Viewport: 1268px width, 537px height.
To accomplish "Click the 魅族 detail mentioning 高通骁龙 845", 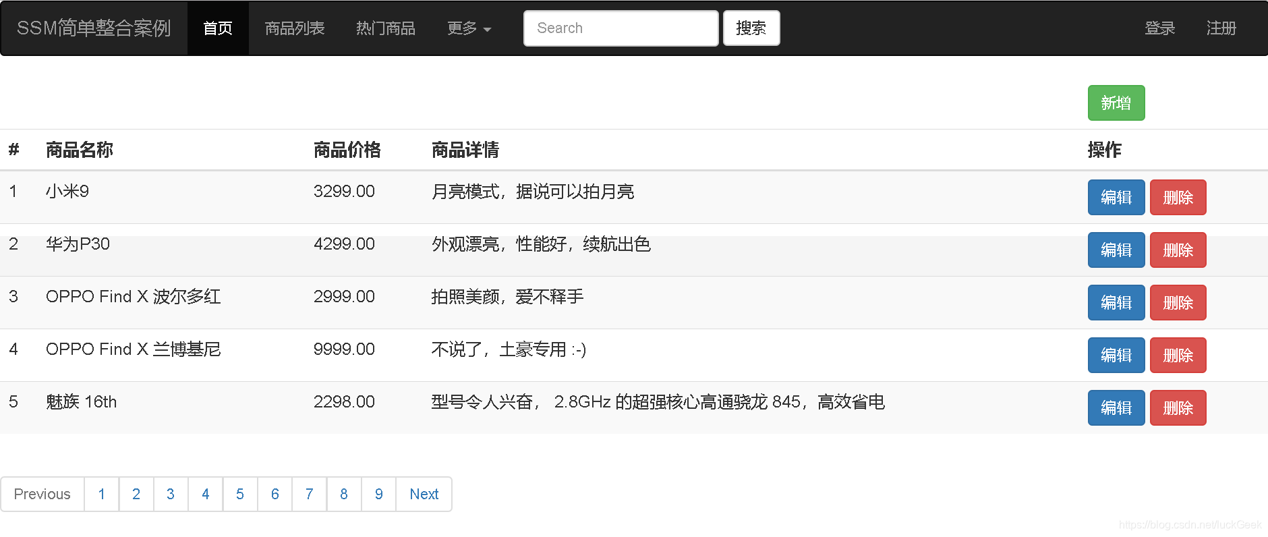I will pyautogui.click(x=658, y=402).
